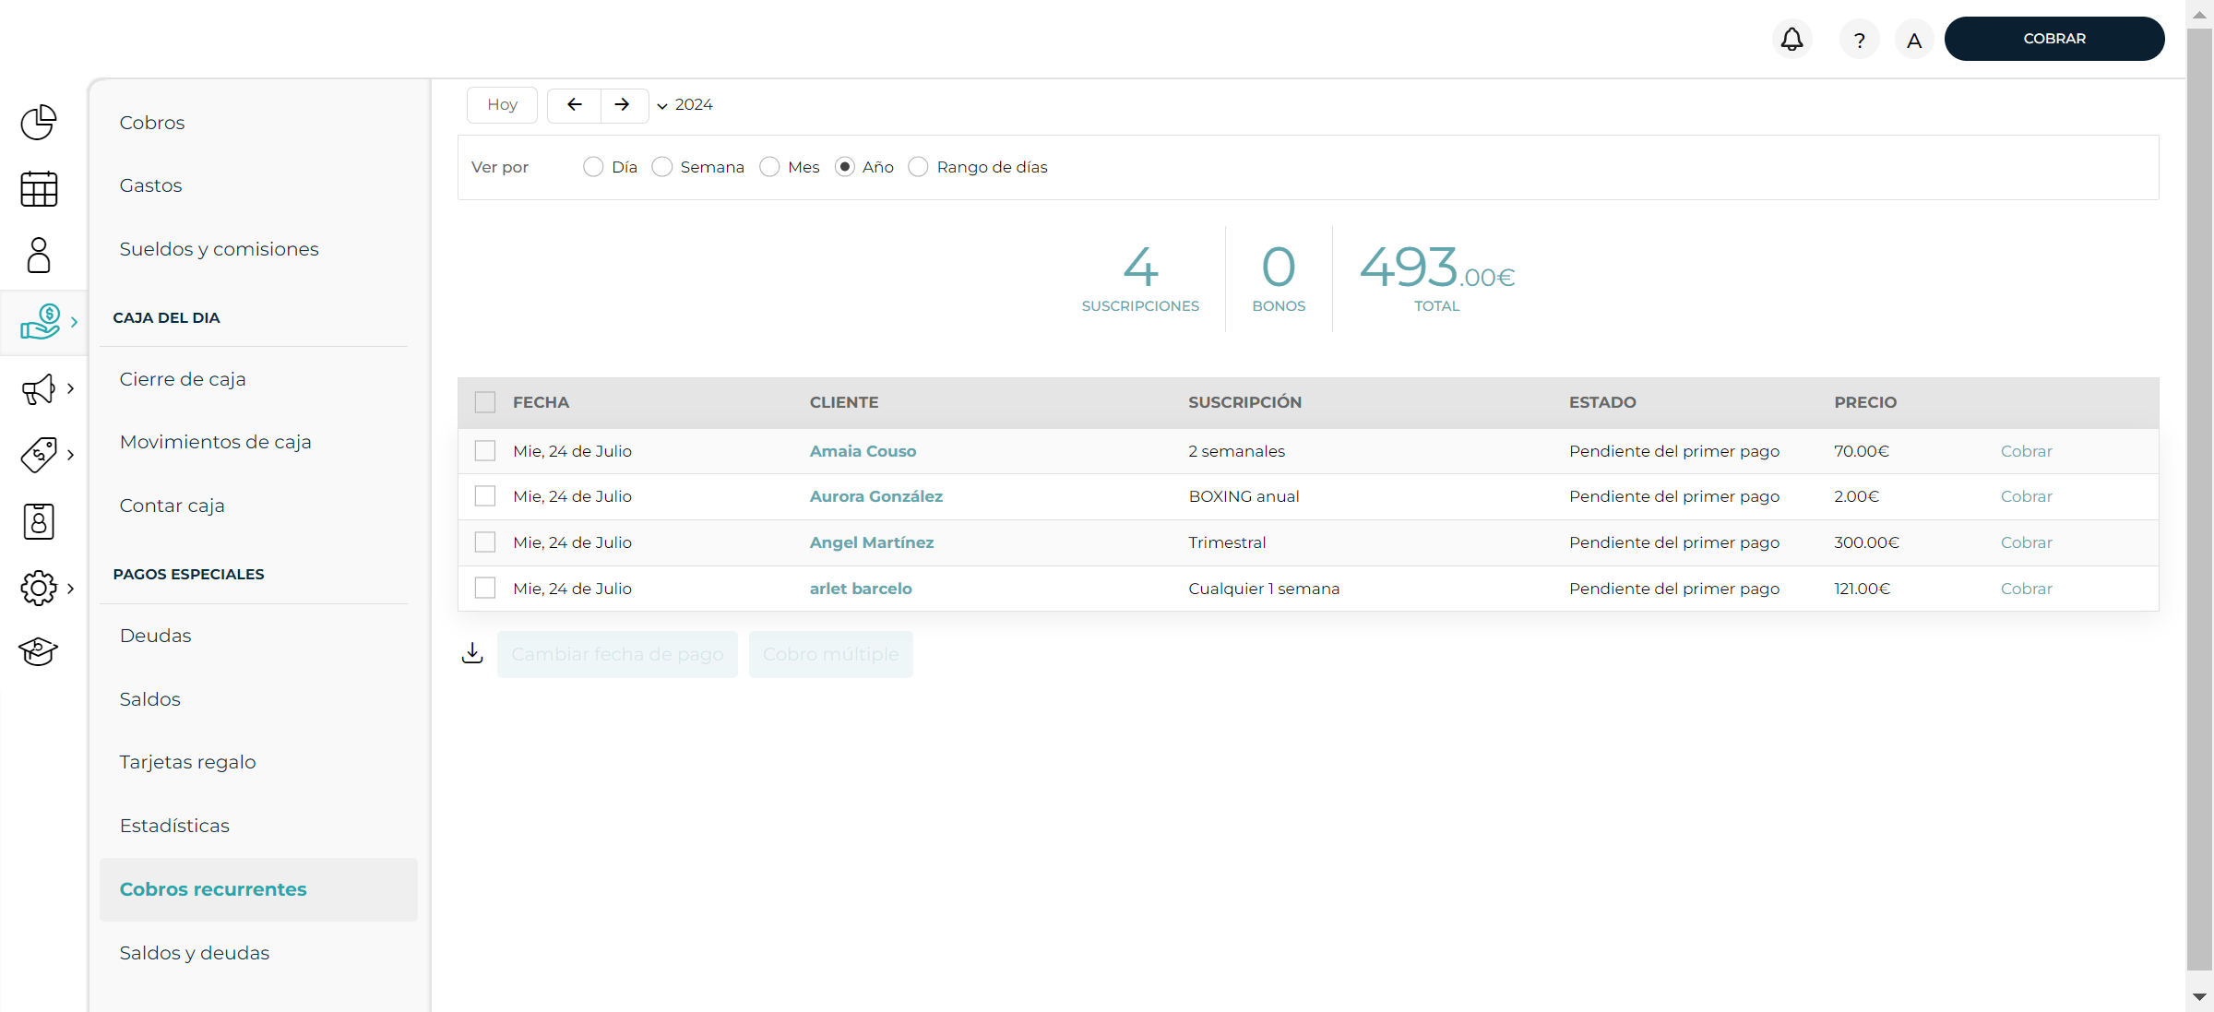
Task: Click the ESTADO column header
Action: pyautogui.click(x=1602, y=402)
